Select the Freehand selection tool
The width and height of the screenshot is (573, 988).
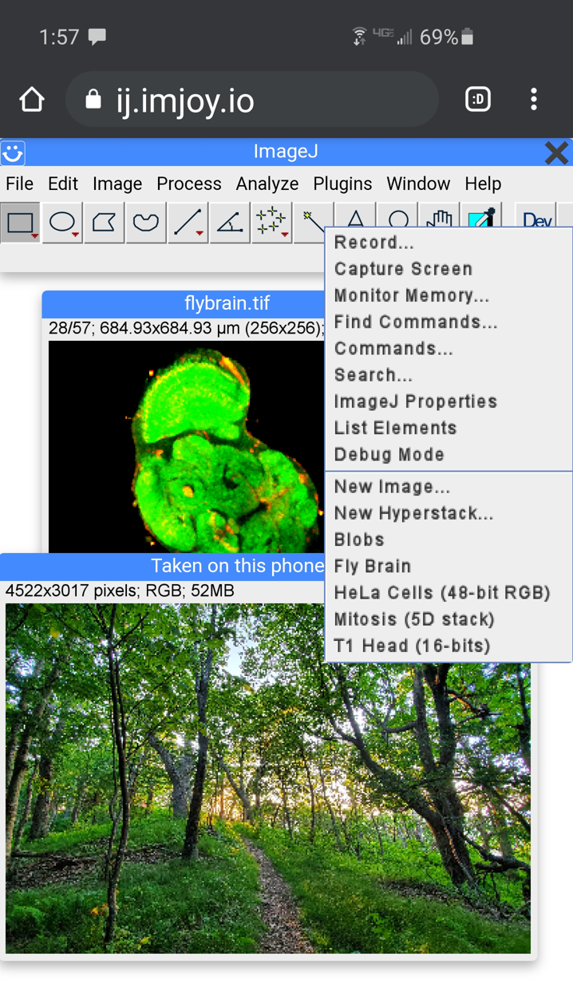click(x=145, y=223)
